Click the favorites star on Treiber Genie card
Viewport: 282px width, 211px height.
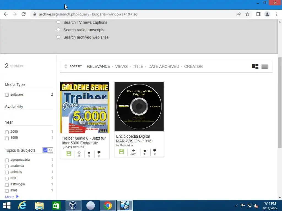coord(89,152)
